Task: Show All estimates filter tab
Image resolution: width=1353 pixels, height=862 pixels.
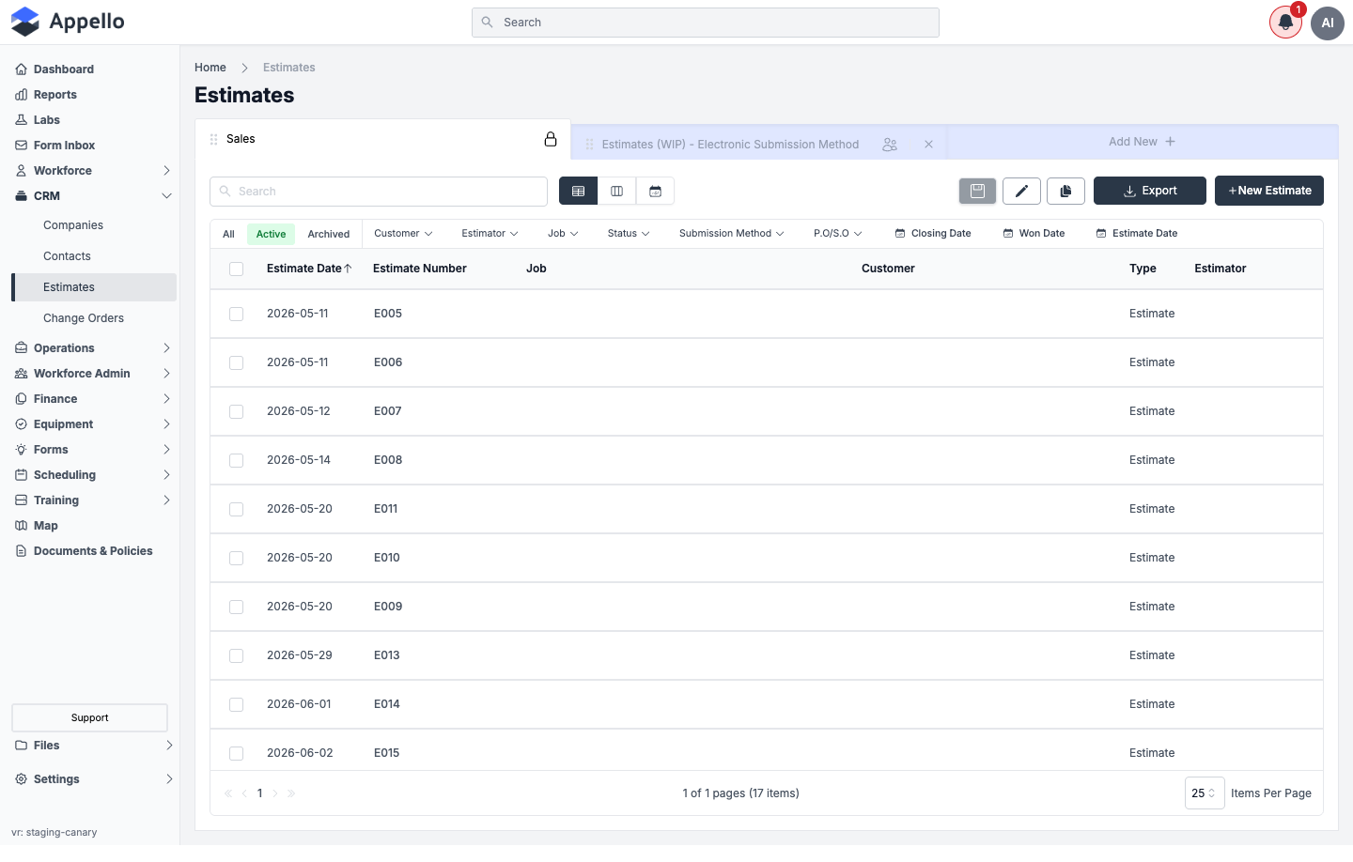Action: pos(228,235)
